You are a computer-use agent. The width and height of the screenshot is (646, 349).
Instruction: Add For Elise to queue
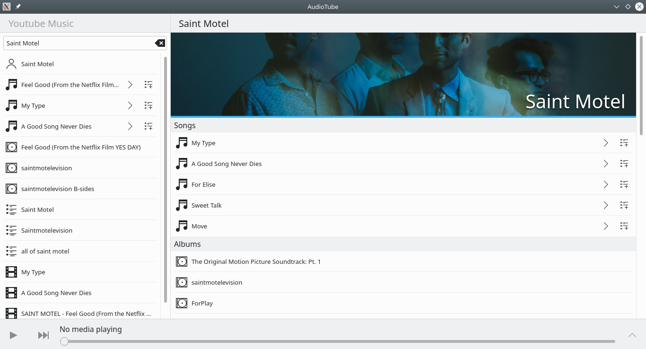pyautogui.click(x=624, y=184)
